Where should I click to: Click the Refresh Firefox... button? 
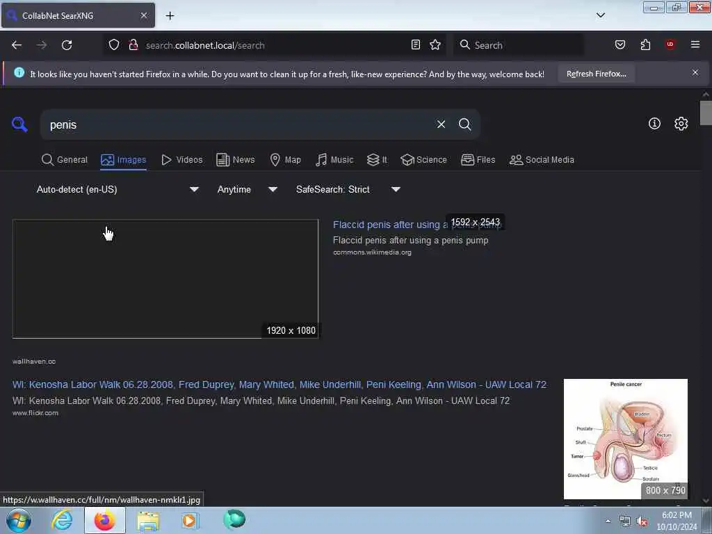(x=596, y=74)
